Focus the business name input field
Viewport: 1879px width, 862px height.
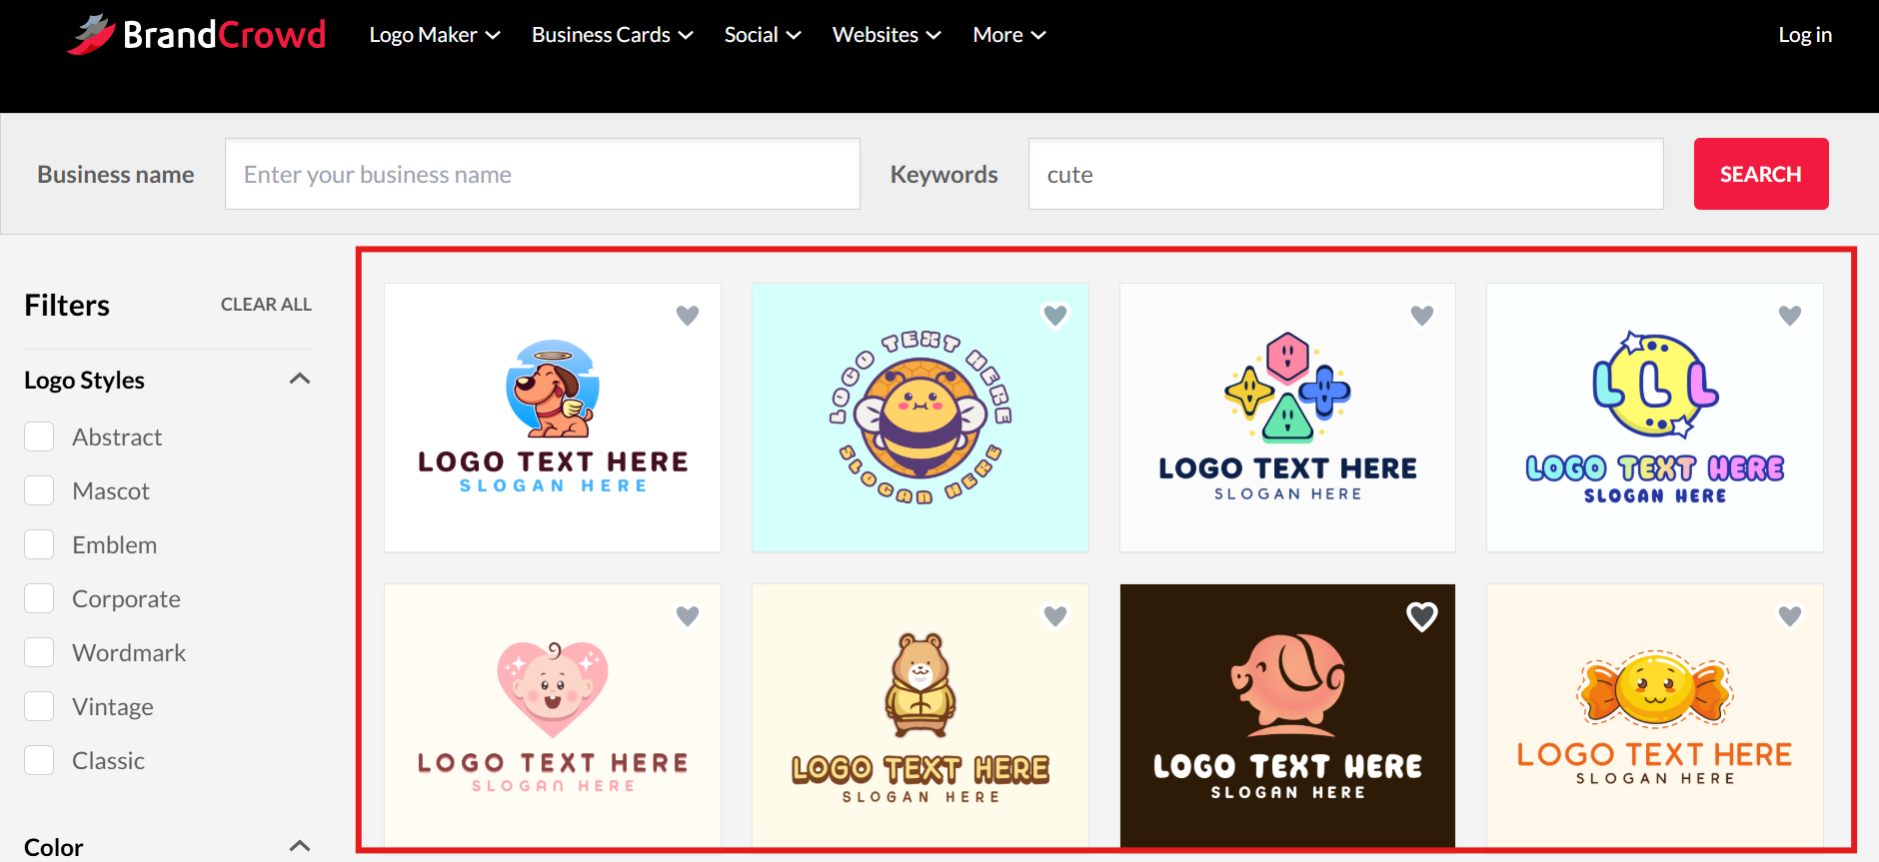[543, 174]
